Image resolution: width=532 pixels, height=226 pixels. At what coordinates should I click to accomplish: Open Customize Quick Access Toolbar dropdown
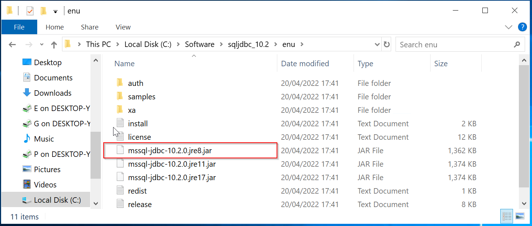[55, 12]
